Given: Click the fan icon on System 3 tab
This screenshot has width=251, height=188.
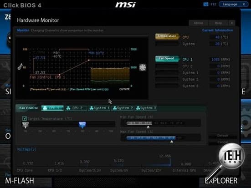Looking at the screenshot, I should pos(138,108).
